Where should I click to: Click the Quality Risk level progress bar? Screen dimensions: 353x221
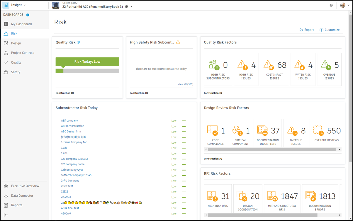(x=87, y=71)
